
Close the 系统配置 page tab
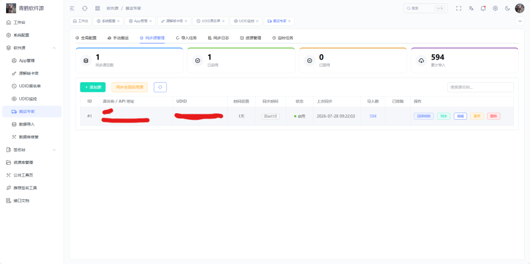pyautogui.click(x=119, y=21)
